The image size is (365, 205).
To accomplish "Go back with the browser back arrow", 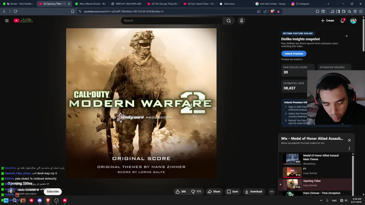I will point(4,11).
